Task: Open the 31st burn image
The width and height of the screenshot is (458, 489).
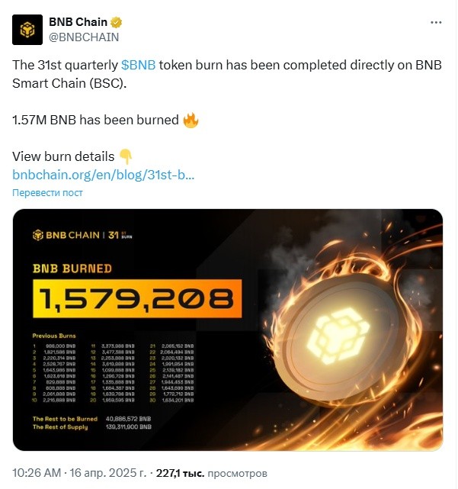Action: click(x=228, y=330)
